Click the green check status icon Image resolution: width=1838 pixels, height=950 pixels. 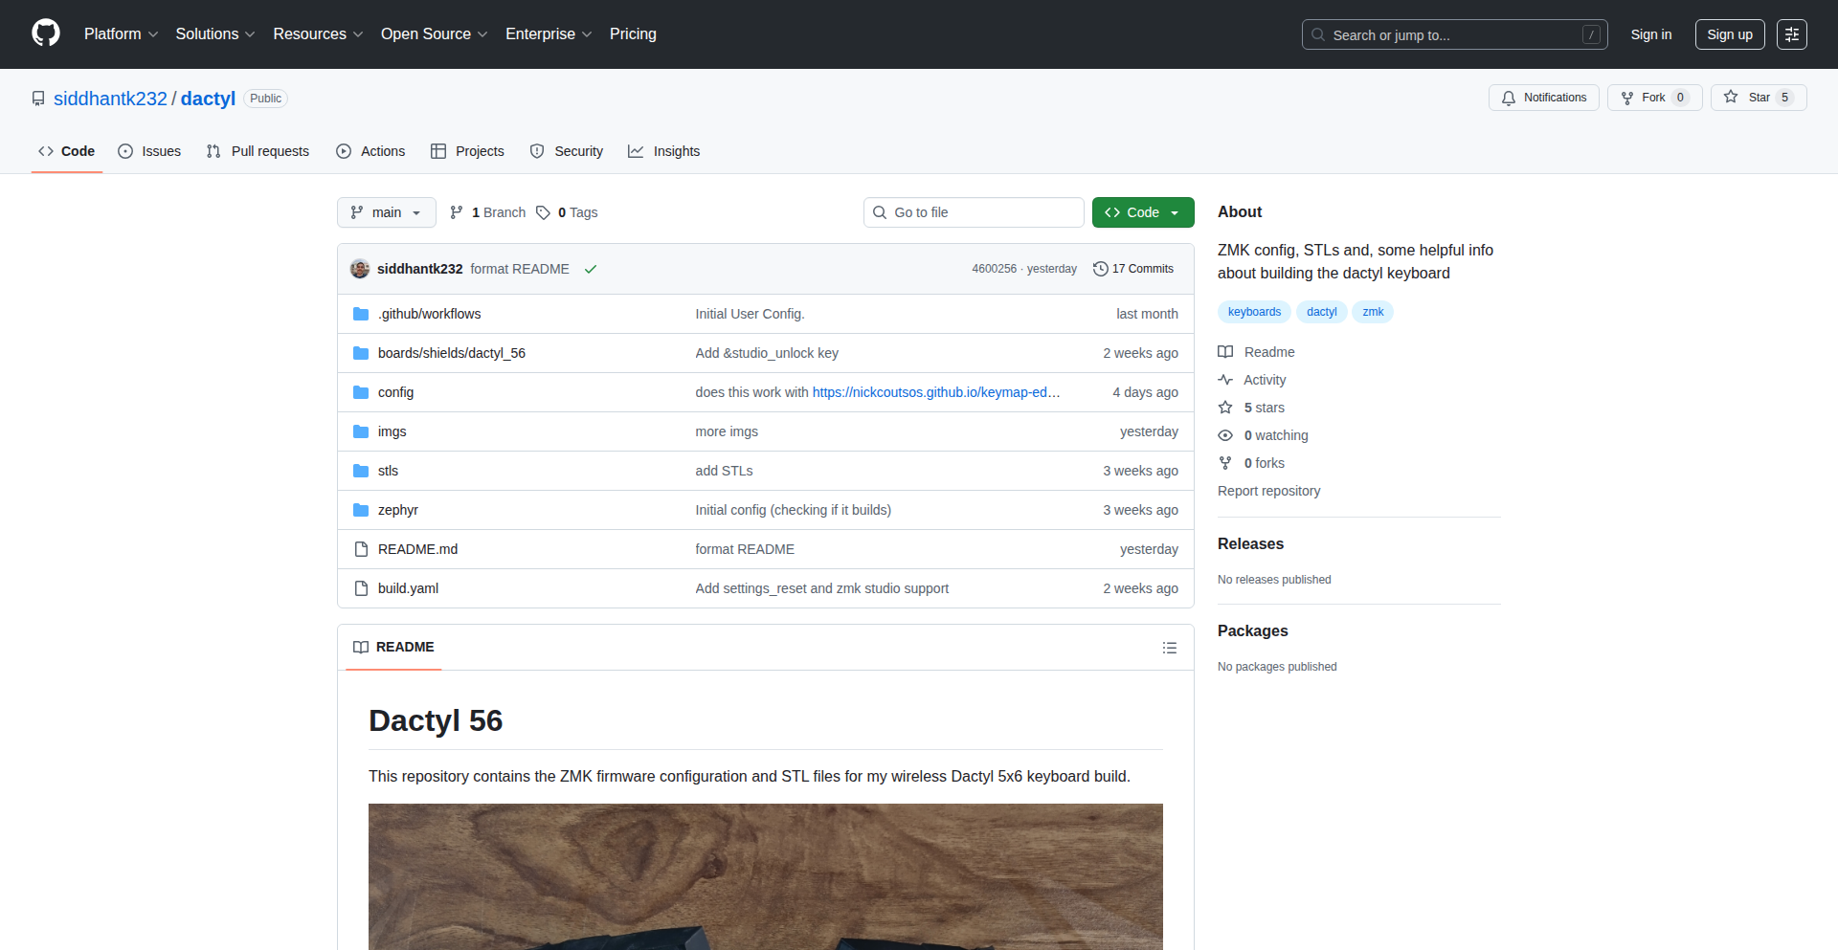(x=591, y=269)
